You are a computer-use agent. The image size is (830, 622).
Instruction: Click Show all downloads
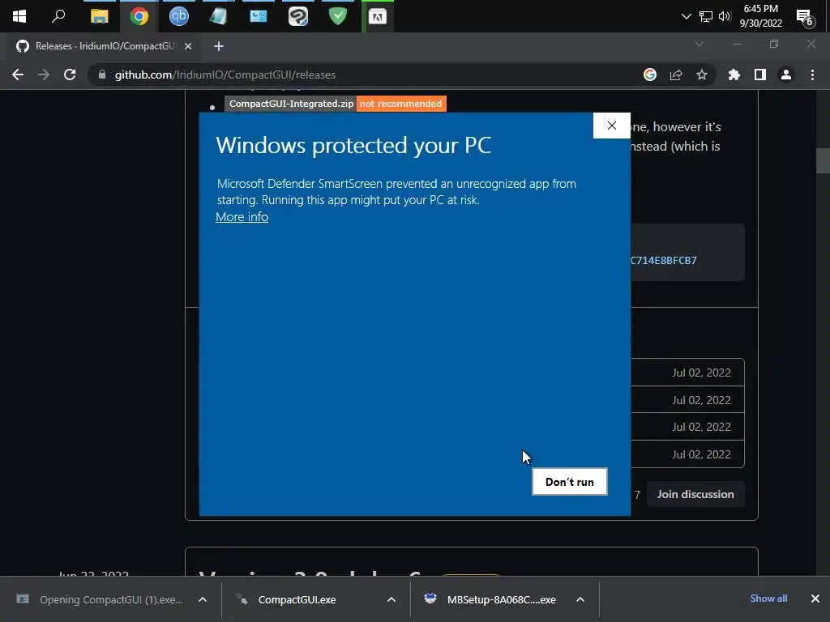pos(768,599)
